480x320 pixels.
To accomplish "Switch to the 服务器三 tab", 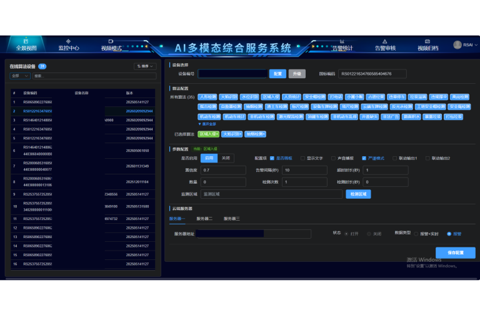I will pos(231,219).
